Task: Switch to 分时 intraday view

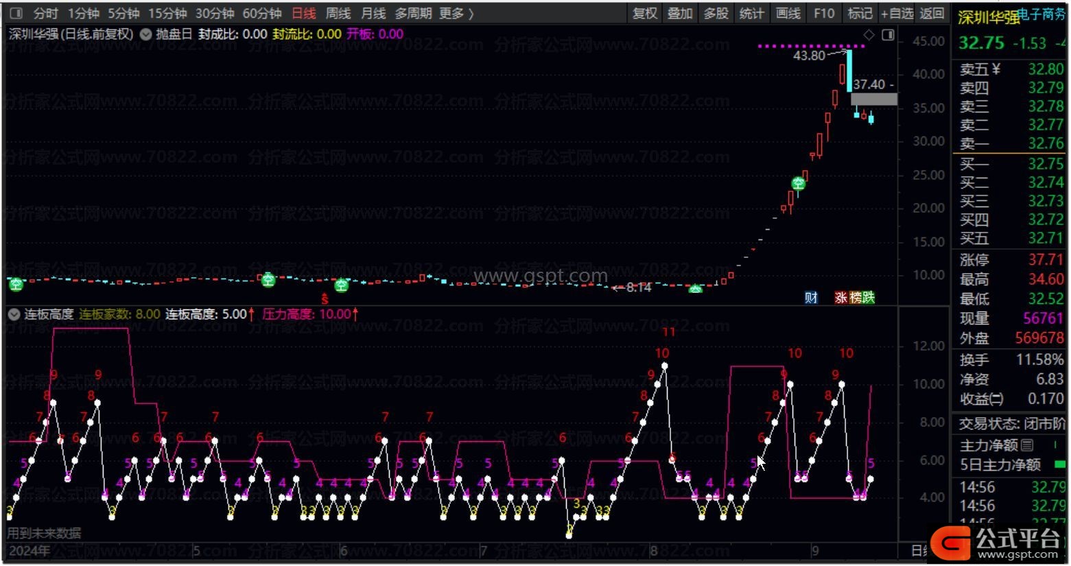Action: tap(46, 13)
